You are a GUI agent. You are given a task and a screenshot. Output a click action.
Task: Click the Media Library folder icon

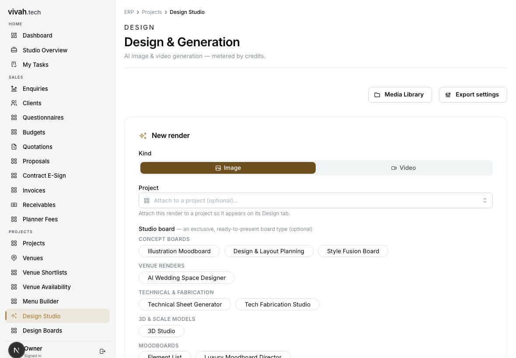pos(377,95)
